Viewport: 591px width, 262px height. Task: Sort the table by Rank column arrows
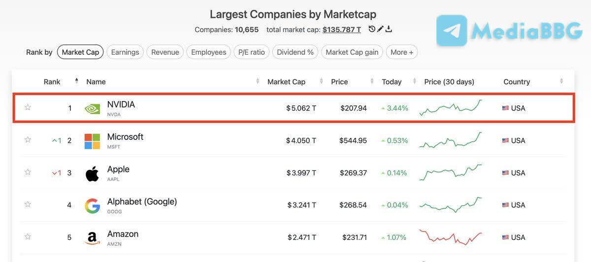(76, 81)
